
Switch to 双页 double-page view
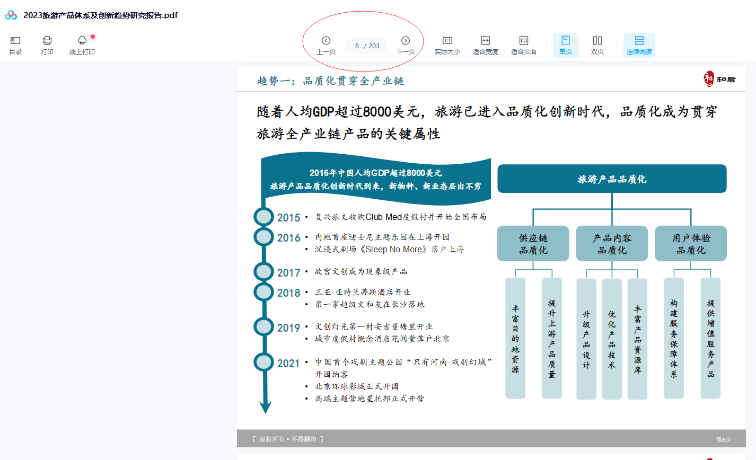[598, 43]
